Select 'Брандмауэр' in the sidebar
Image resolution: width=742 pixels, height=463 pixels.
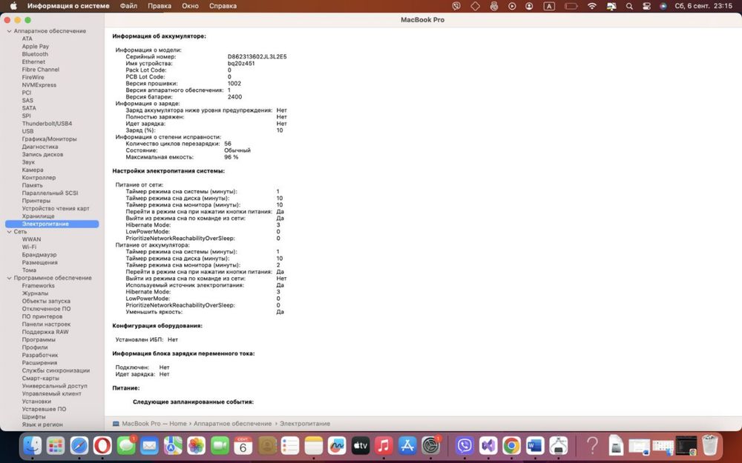[39, 255]
